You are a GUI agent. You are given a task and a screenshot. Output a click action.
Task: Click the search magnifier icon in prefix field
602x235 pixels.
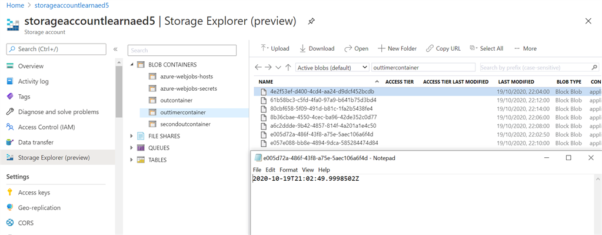[594, 67]
